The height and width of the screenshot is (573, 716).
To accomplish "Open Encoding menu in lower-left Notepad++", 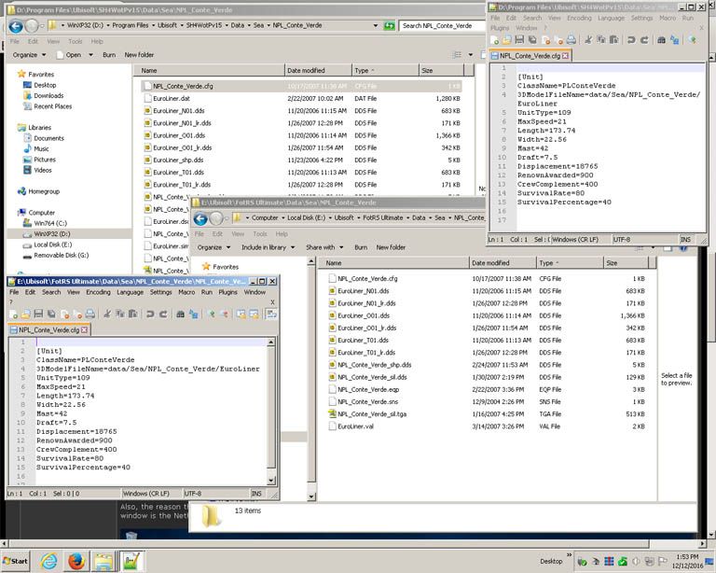I will tap(98, 292).
